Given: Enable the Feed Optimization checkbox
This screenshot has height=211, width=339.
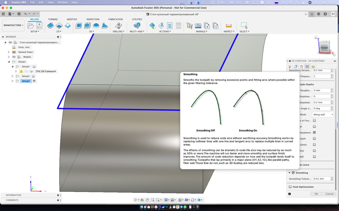Looking at the screenshot, I should pos(290,187).
